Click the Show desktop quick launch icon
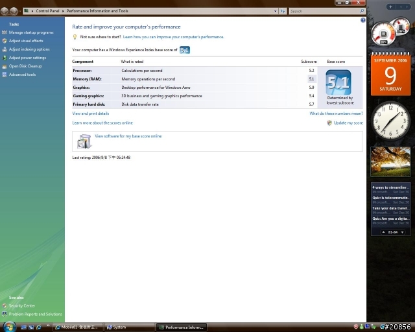The height and width of the screenshot is (332, 415). (23, 327)
